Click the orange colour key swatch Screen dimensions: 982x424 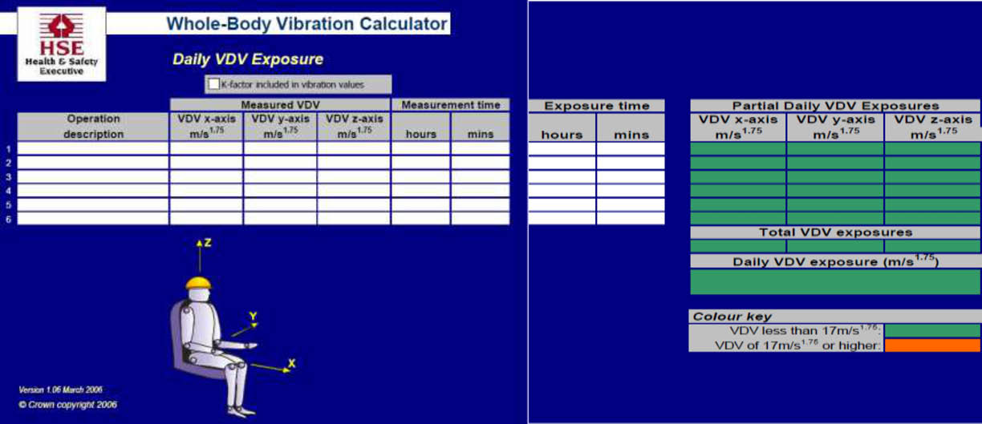point(932,345)
